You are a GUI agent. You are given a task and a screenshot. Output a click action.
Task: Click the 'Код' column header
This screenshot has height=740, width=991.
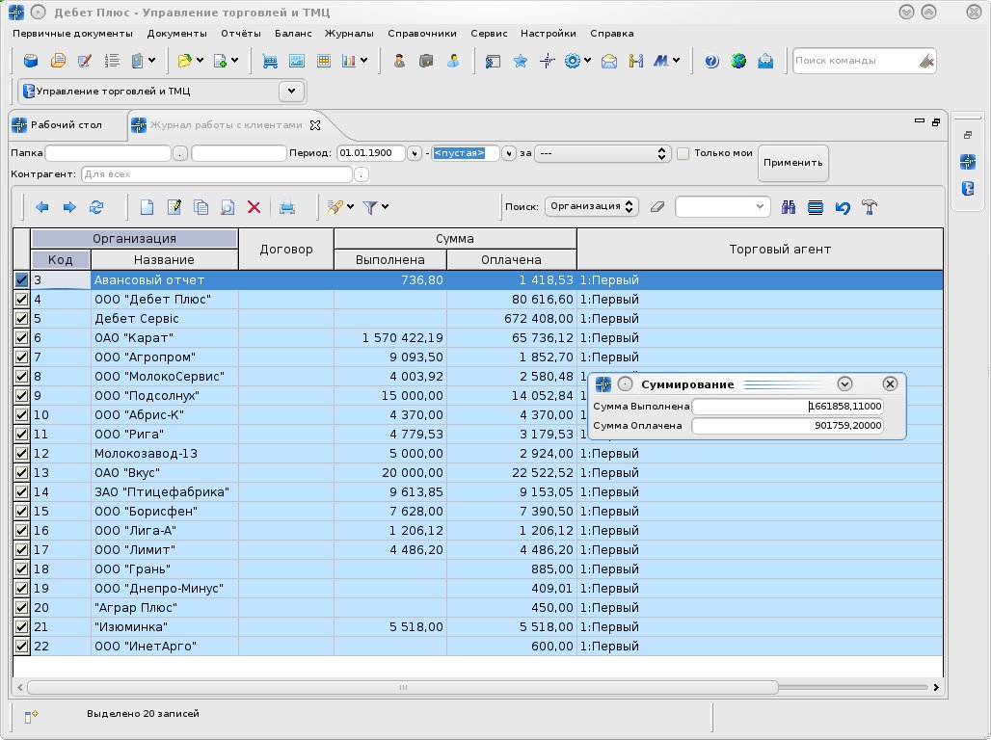pos(60,260)
